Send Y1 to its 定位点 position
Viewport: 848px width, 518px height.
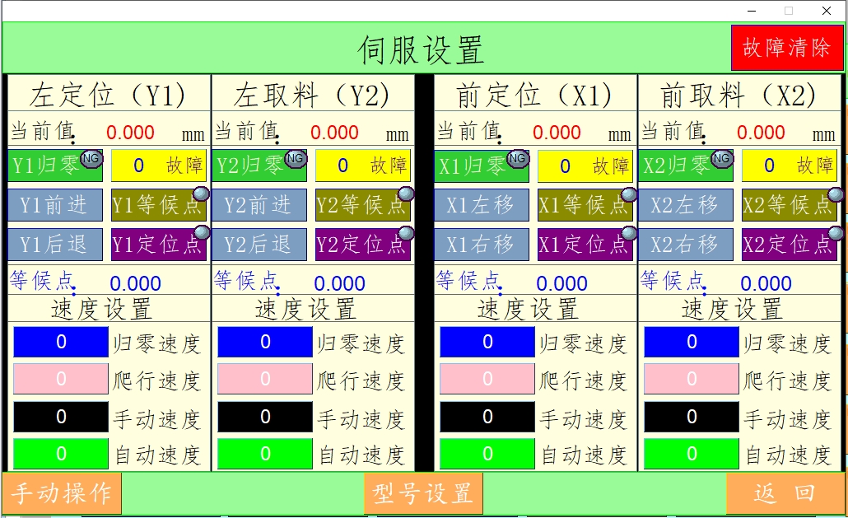point(152,244)
